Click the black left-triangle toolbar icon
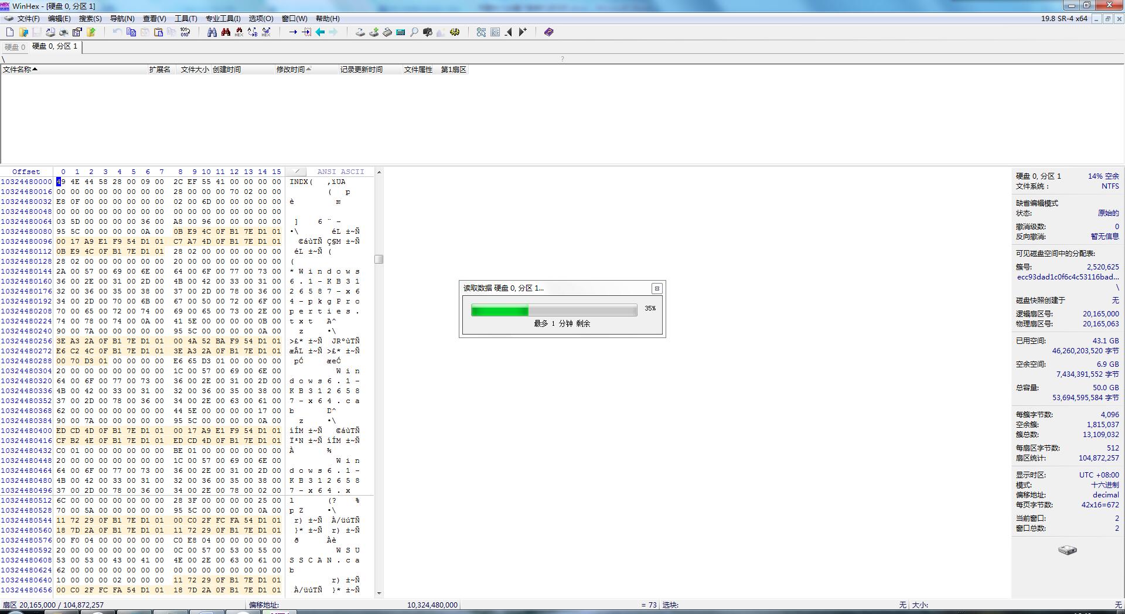The height and width of the screenshot is (614, 1125). 509,32
